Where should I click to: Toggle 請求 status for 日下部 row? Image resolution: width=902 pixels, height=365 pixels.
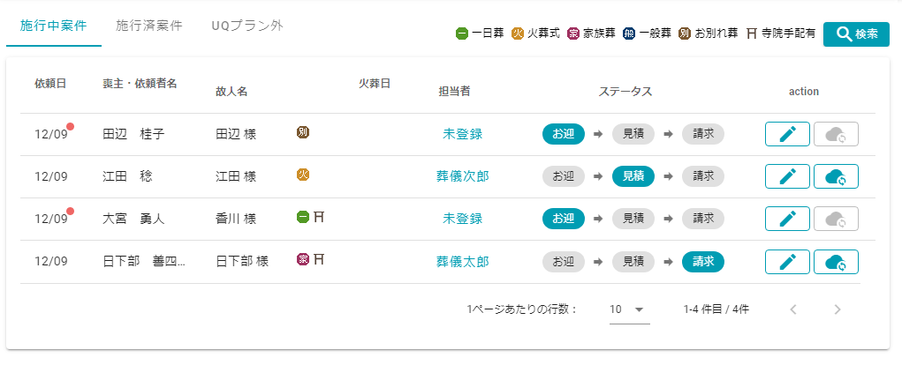703,261
